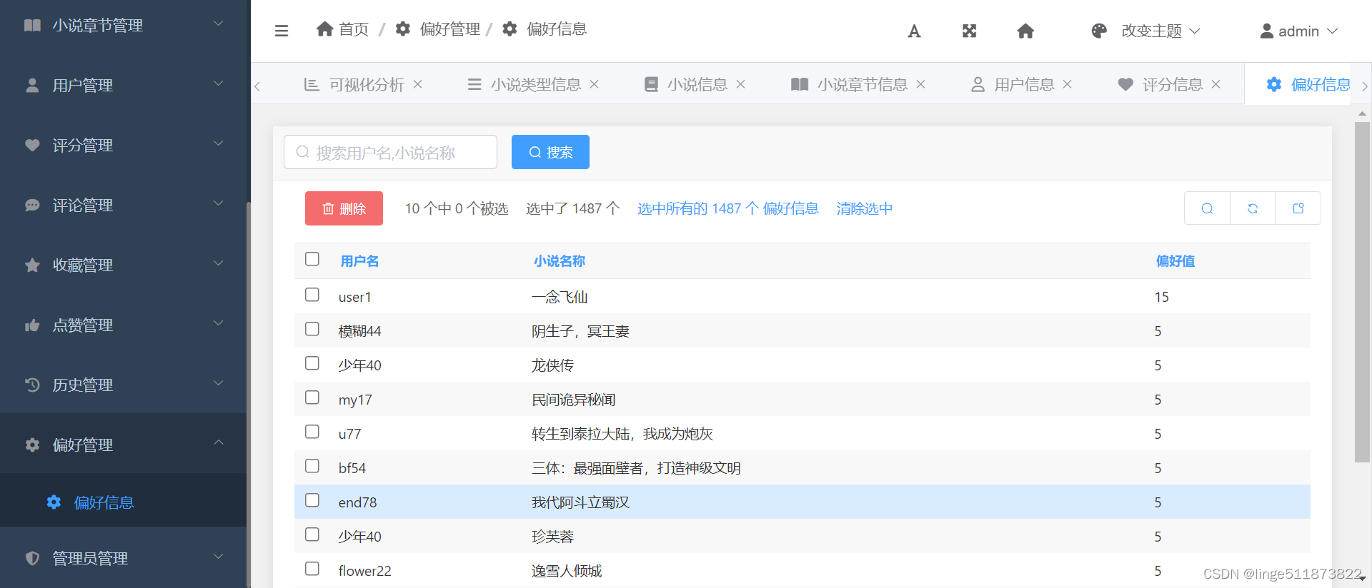Switch to the 用户信息 tab
The height and width of the screenshot is (588, 1372).
coord(1024,85)
